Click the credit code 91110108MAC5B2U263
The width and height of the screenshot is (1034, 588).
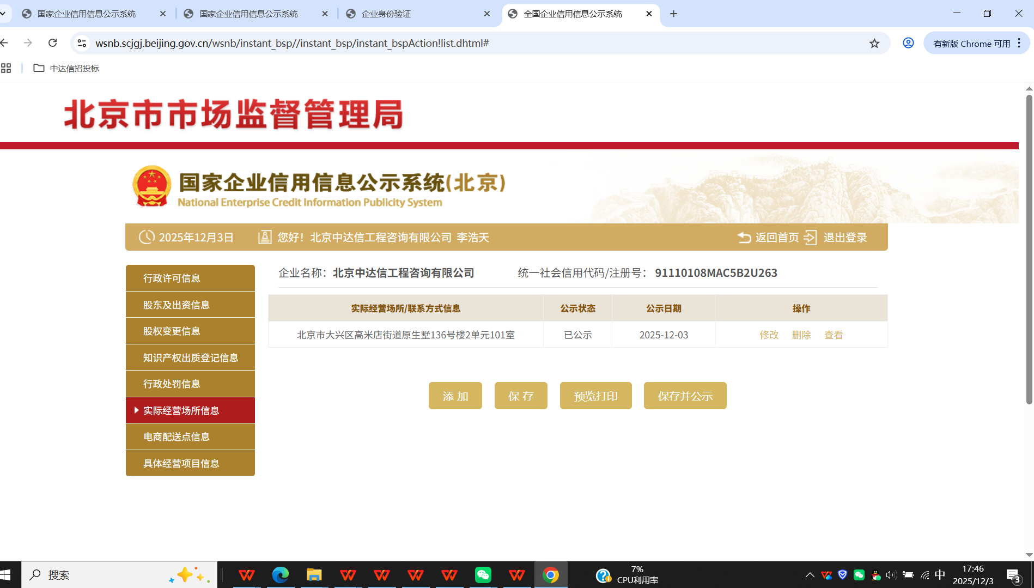tap(716, 273)
